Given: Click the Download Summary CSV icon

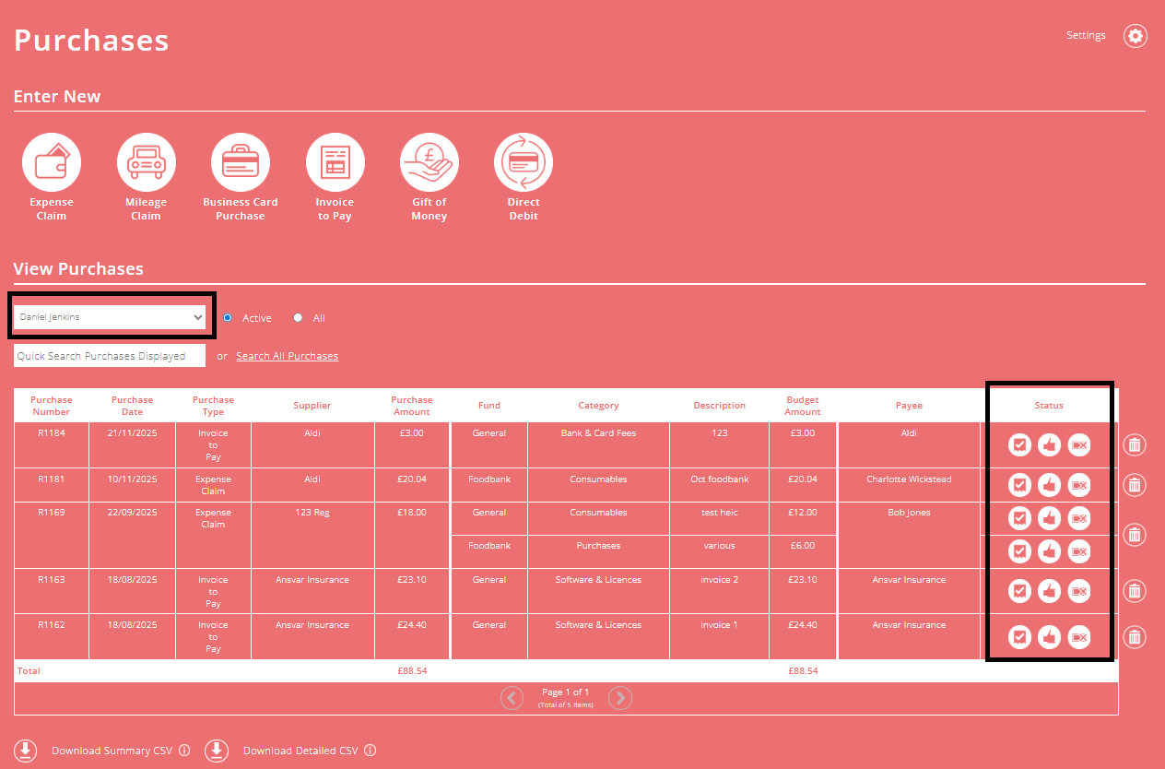Looking at the screenshot, I should 26,750.
